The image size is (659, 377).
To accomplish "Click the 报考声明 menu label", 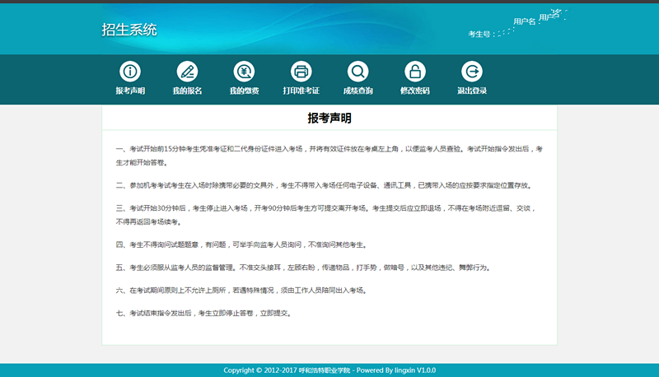I will point(130,91).
